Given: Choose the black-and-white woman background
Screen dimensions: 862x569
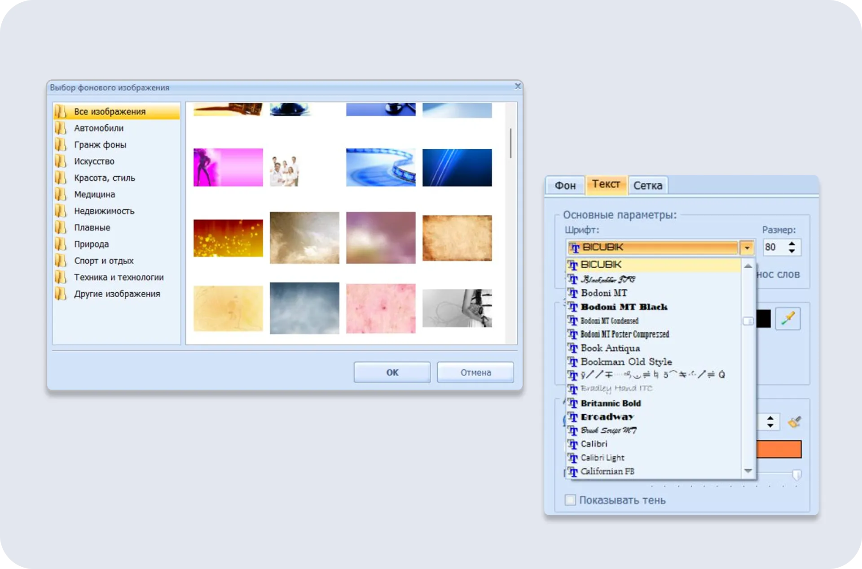Looking at the screenshot, I should (457, 308).
